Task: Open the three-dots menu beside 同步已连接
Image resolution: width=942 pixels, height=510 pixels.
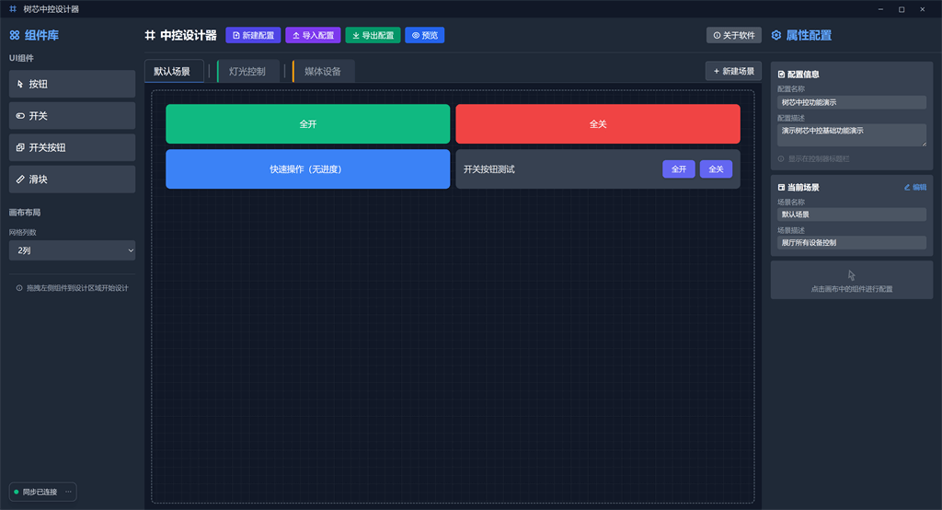Action: coord(68,492)
